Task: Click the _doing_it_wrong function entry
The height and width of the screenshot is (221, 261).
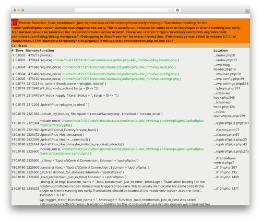Action: click(x=122, y=189)
